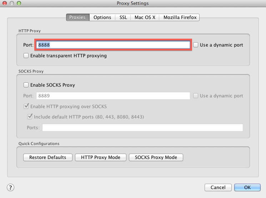Check Enable SOCKS Proxy

(26, 85)
